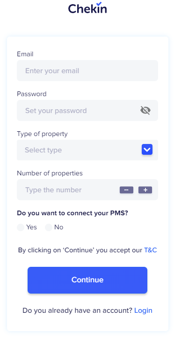Image resolution: width=174 pixels, height=340 pixels.
Task: Click the already have an account text
Action: coord(77,310)
